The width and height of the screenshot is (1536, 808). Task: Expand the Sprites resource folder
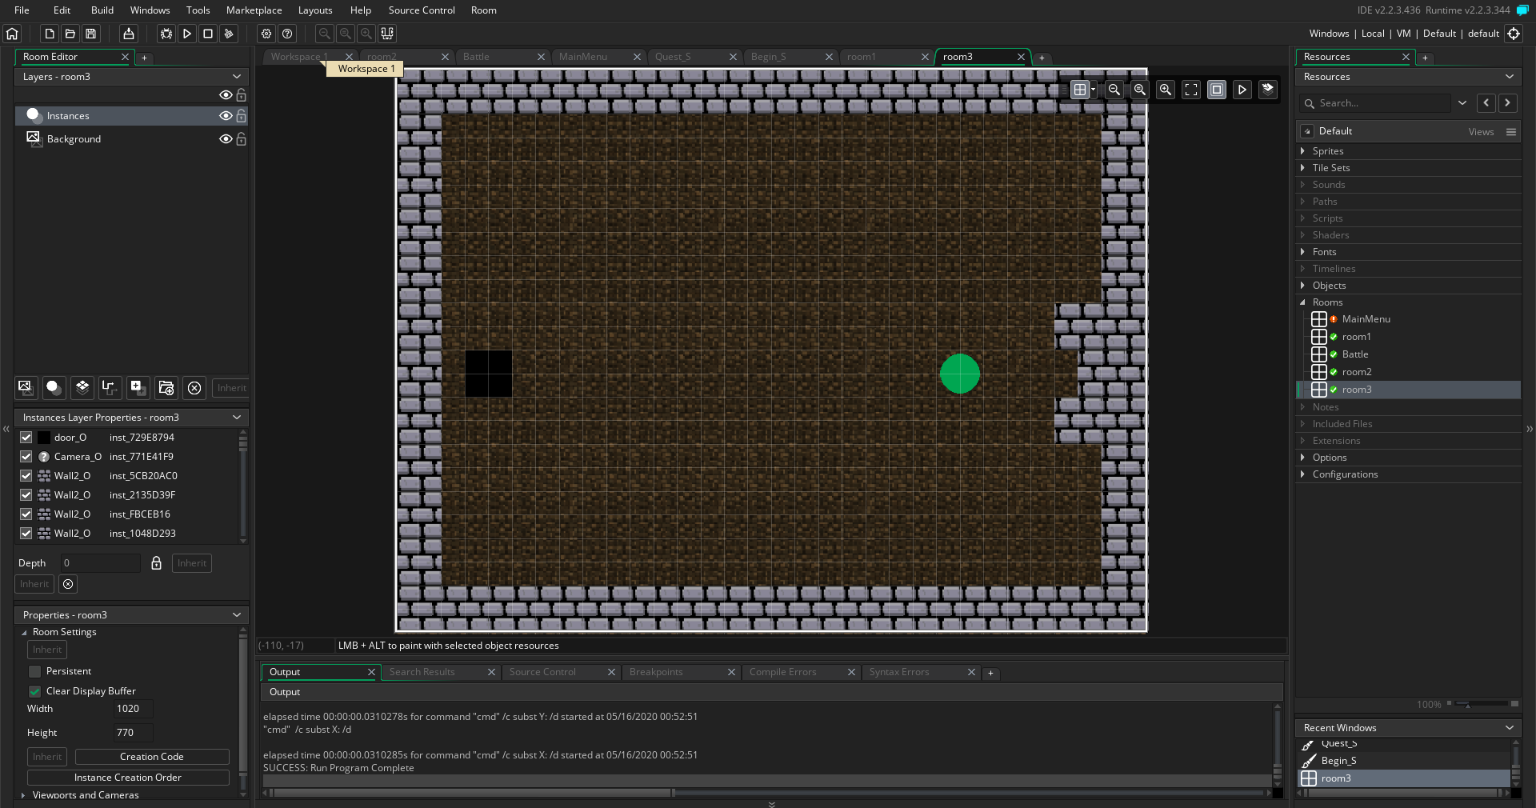[x=1302, y=151]
